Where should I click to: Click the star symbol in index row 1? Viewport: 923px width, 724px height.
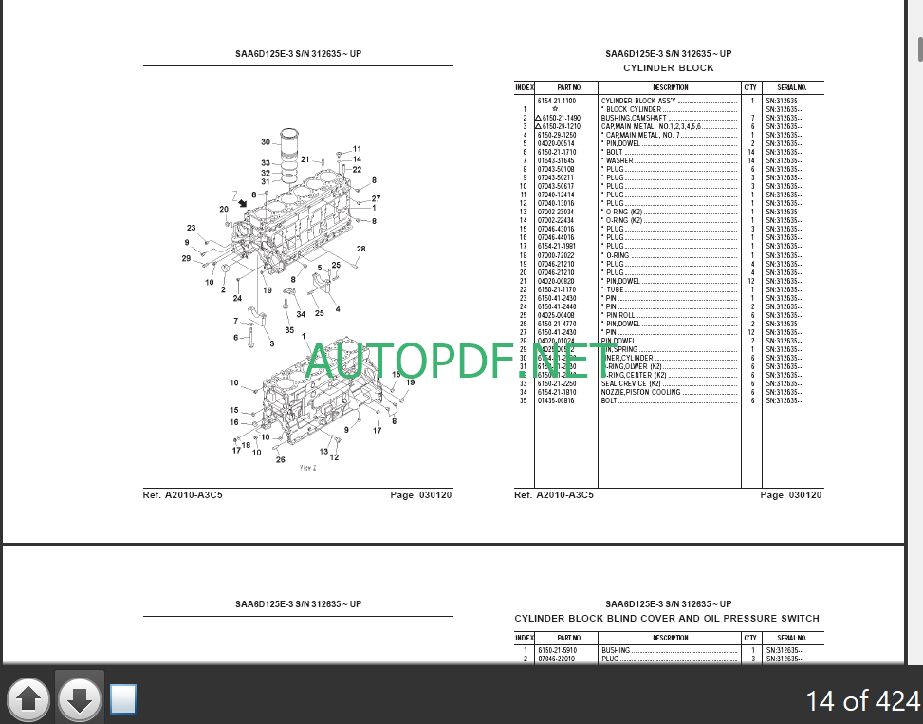(x=555, y=109)
